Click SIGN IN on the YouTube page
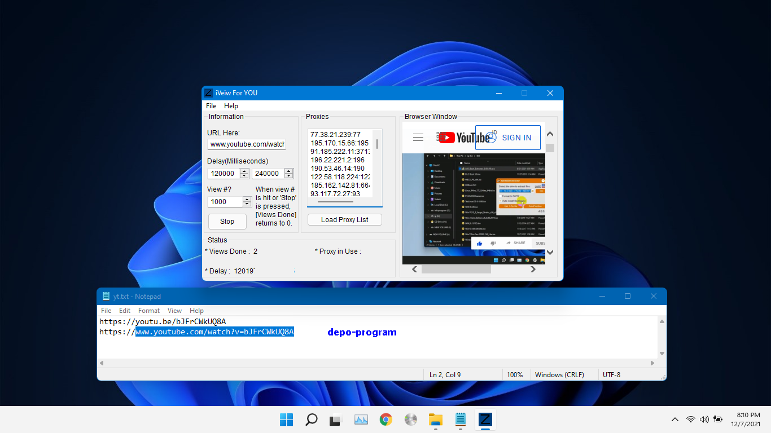The image size is (771, 433). (x=508, y=138)
